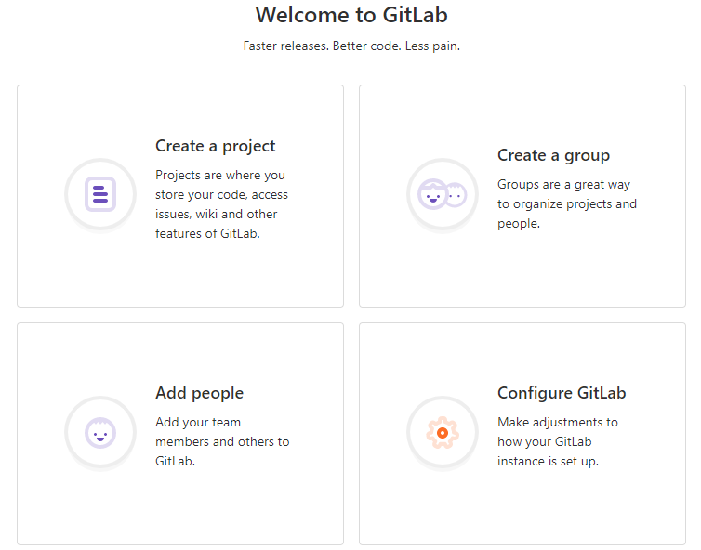
Task: Open the Configure GitLab heading
Action: 562,393
